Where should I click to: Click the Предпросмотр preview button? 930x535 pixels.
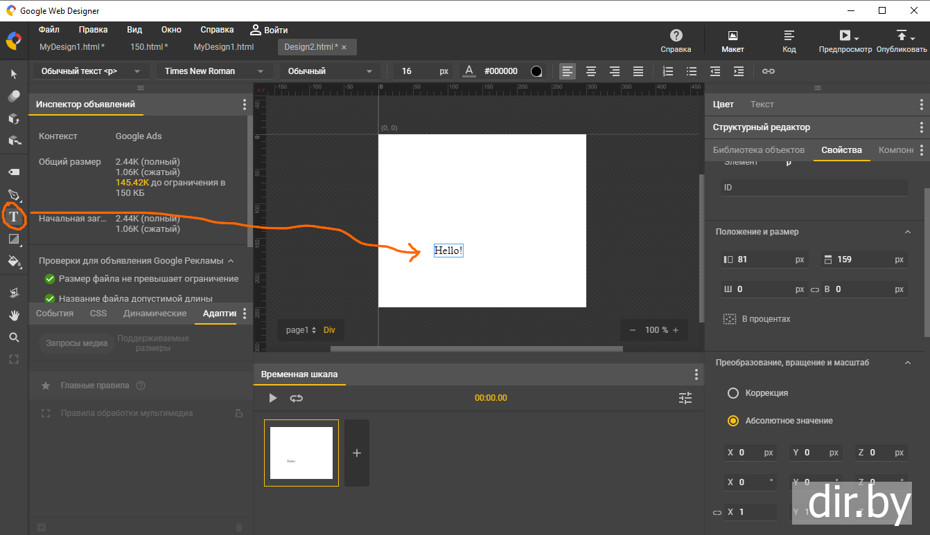pos(845,41)
